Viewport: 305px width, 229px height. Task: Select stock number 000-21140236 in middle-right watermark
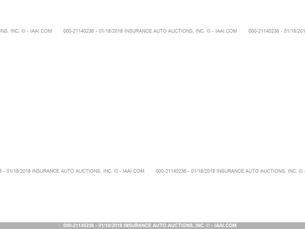tap(171, 171)
